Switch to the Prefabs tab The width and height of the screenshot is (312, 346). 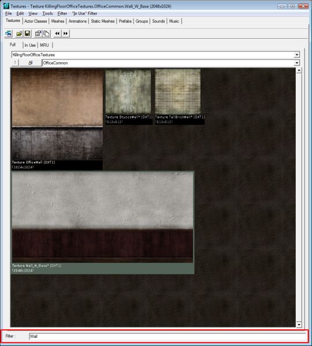point(125,21)
